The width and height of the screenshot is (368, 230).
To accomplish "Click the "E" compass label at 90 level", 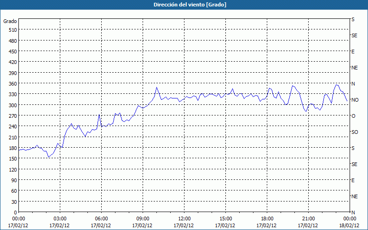I will (353, 180).
